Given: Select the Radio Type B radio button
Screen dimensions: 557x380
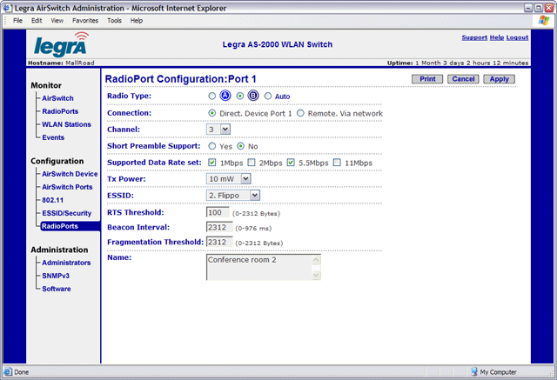Looking at the screenshot, I should (240, 97).
